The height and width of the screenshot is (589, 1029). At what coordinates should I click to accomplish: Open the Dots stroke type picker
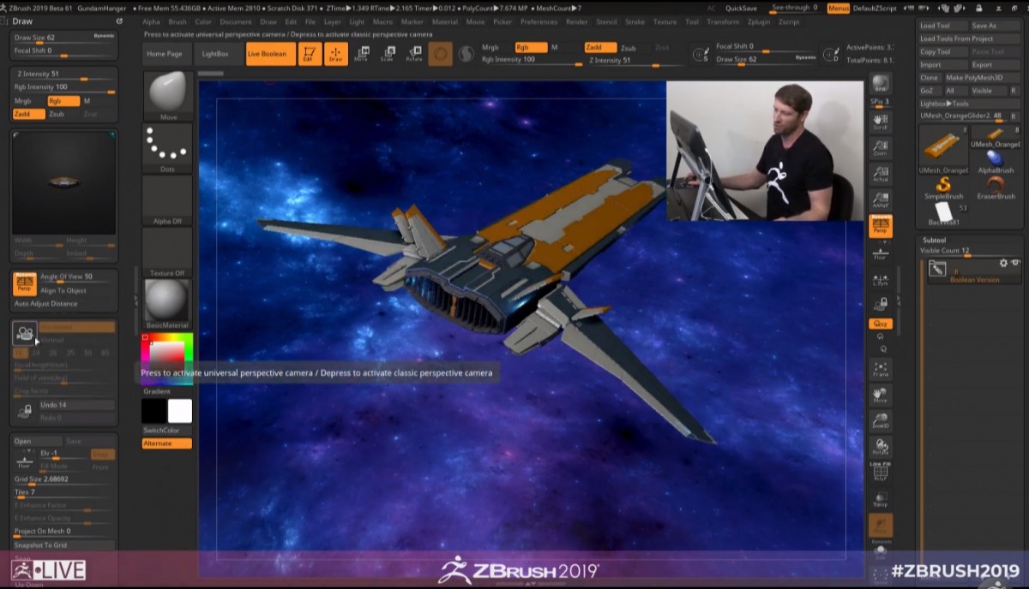click(x=167, y=146)
